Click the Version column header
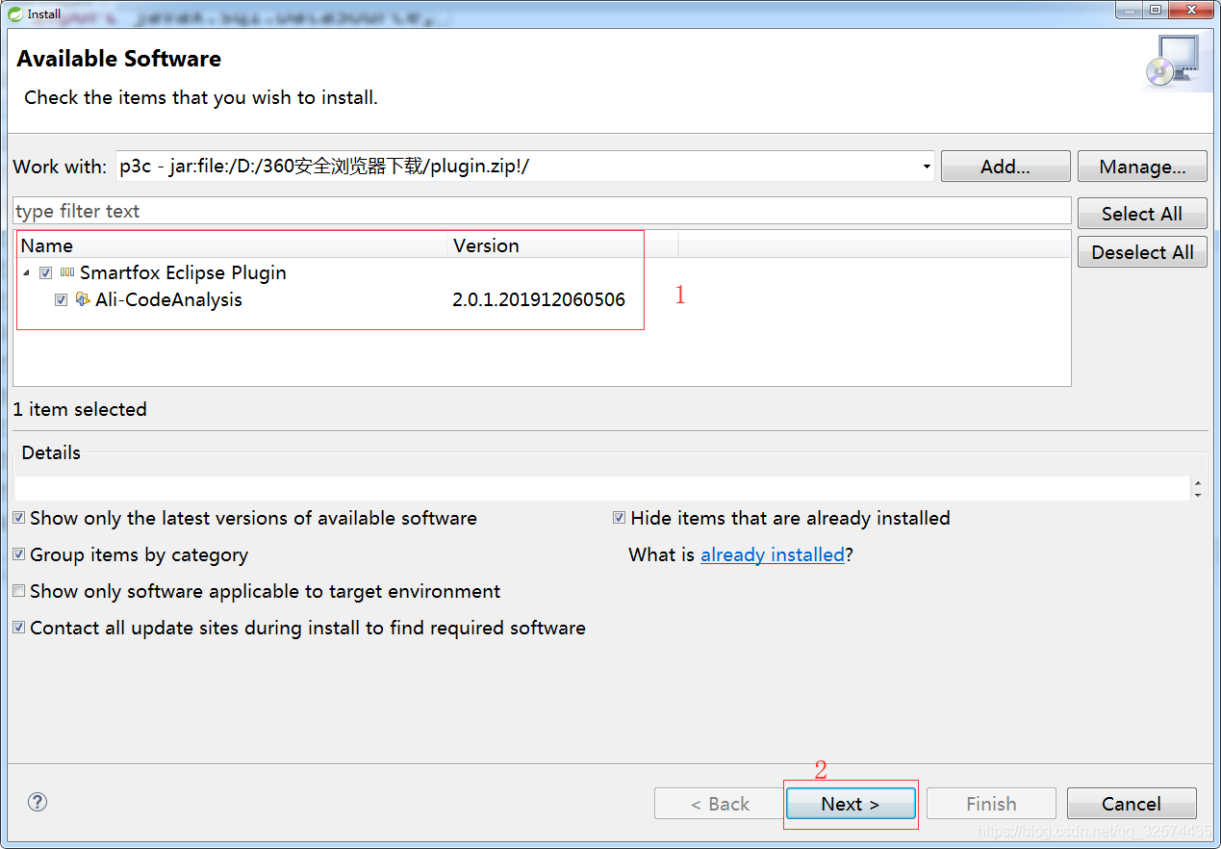The height and width of the screenshot is (849, 1221). pos(563,245)
